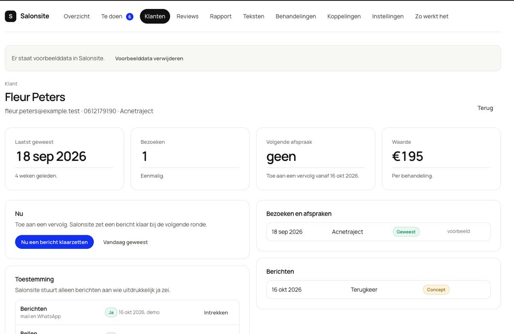Open the Teksten tab

[x=254, y=16]
